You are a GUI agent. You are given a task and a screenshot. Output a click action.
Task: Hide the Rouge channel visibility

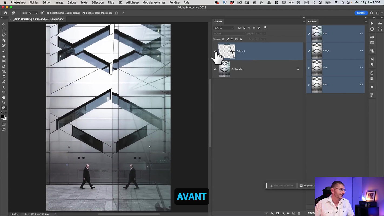click(309, 51)
